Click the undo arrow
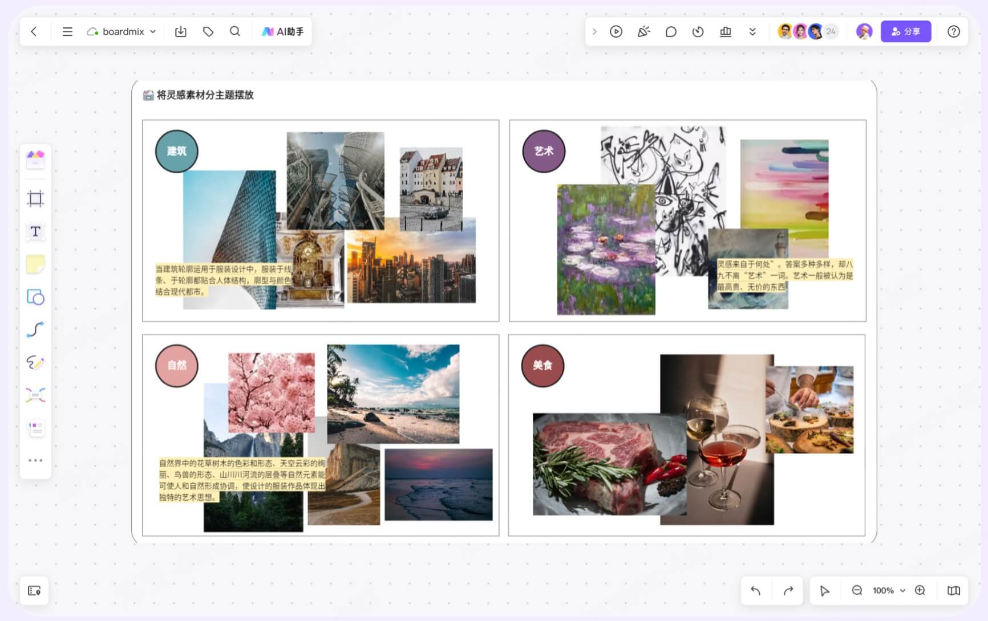This screenshot has width=988, height=621. (x=756, y=590)
